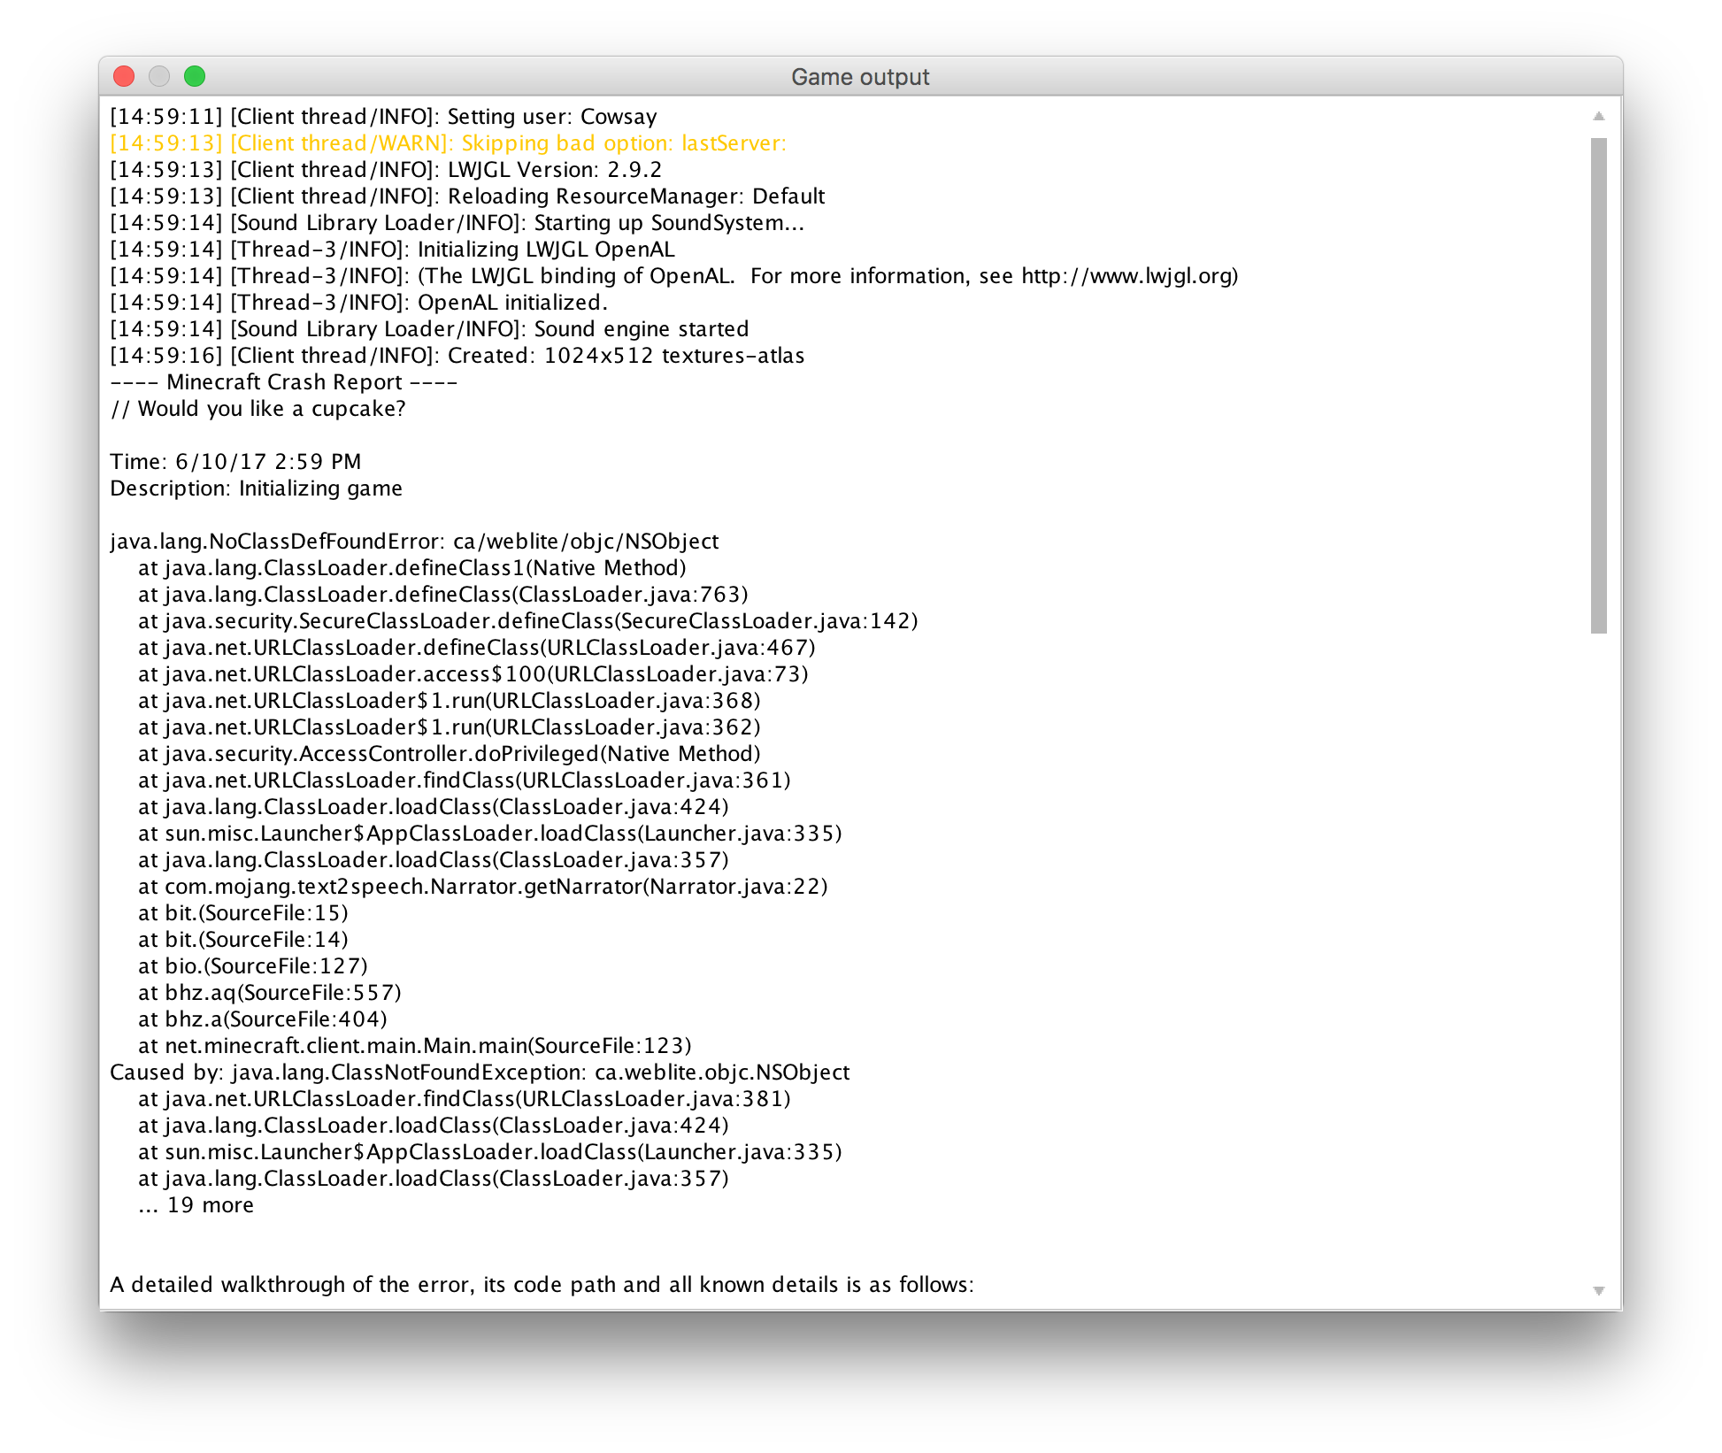
Task: Click the yellow 'Skipping bad option: lastServer' warning
Action: [x=448, y=143]
